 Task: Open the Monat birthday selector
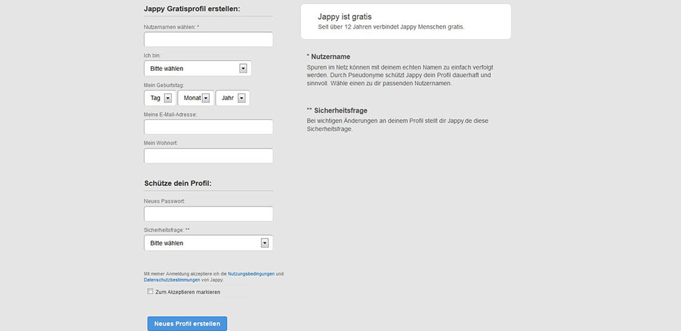click(196, 98)
